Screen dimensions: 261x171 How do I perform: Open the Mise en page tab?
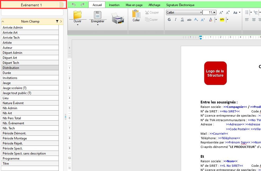[x=134, y=5]
